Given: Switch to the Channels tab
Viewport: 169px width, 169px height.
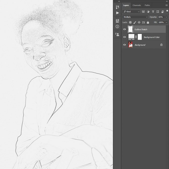Looking at the screenshot, I should 137,5.
